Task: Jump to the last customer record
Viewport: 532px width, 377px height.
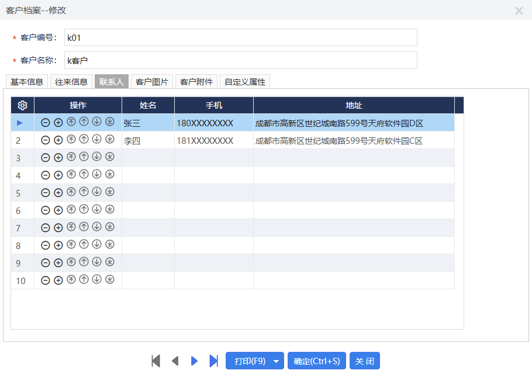Action: pos(213,361)
